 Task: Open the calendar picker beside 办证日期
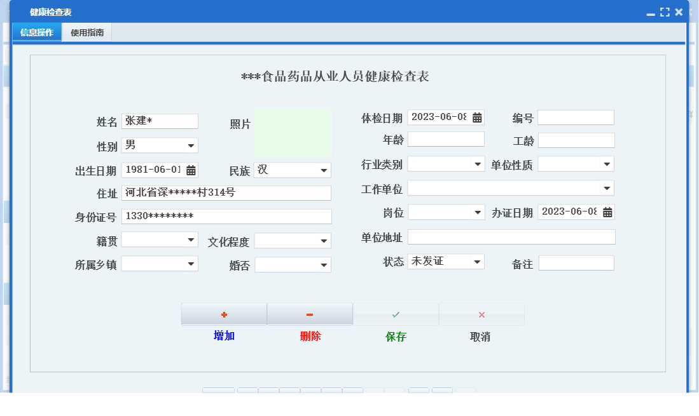pyautogui.click(x=609, y=212)
